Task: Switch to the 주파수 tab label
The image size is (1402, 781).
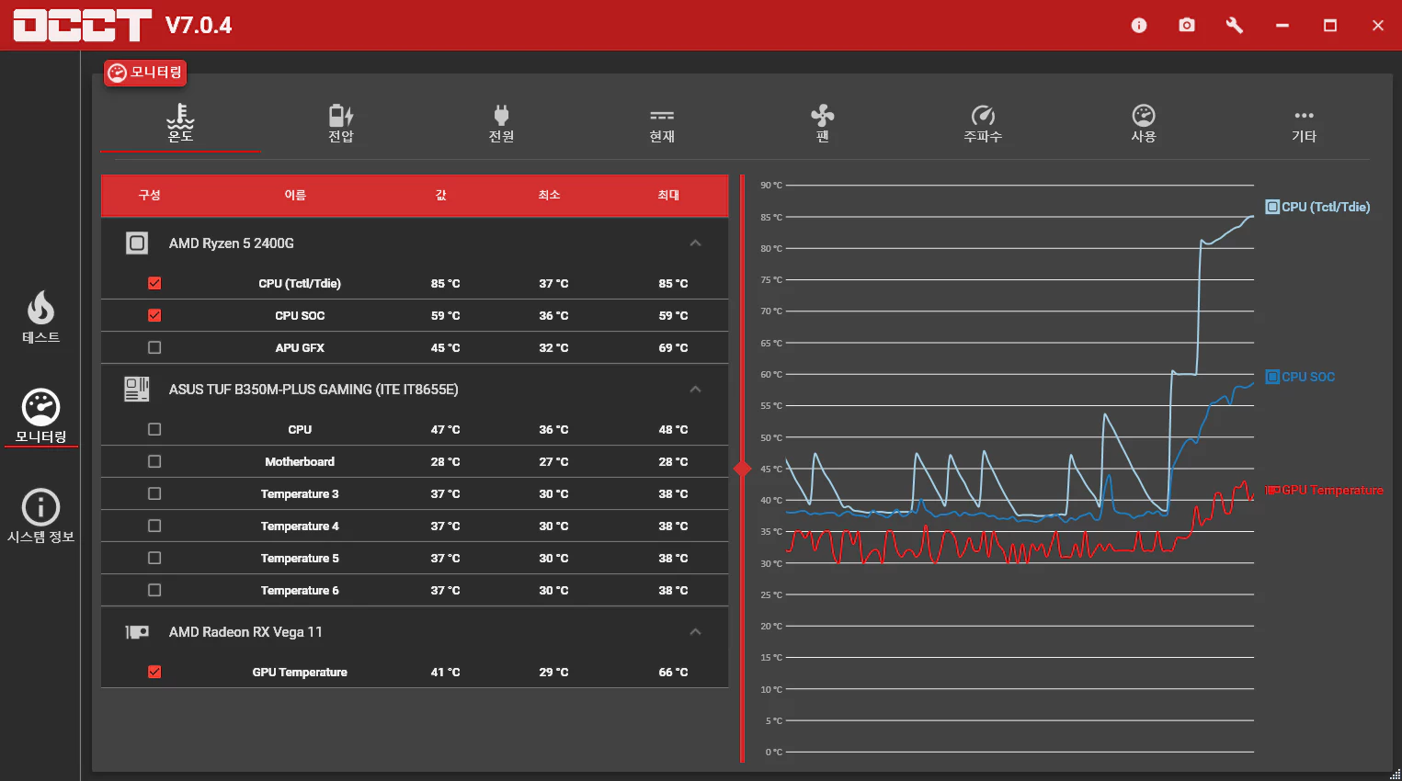Action: [983, 136]
